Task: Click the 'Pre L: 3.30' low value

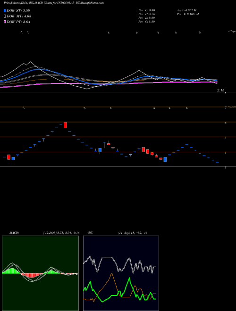Action: tap(147, 18)
